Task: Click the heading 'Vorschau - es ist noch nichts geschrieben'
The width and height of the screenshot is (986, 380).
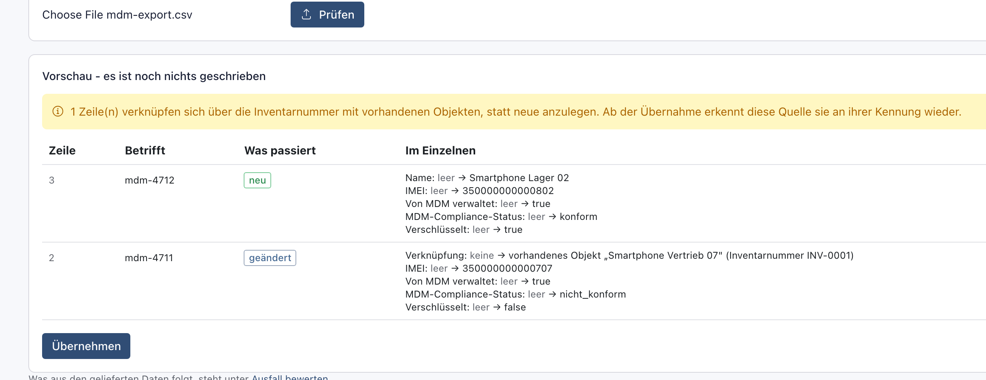Action: (154, 76)
